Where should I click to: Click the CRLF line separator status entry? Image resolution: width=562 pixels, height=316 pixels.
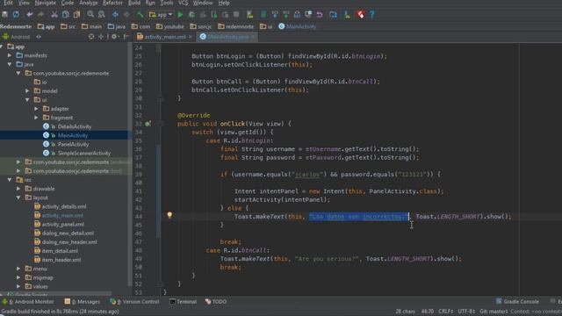[x=445, y=312]
